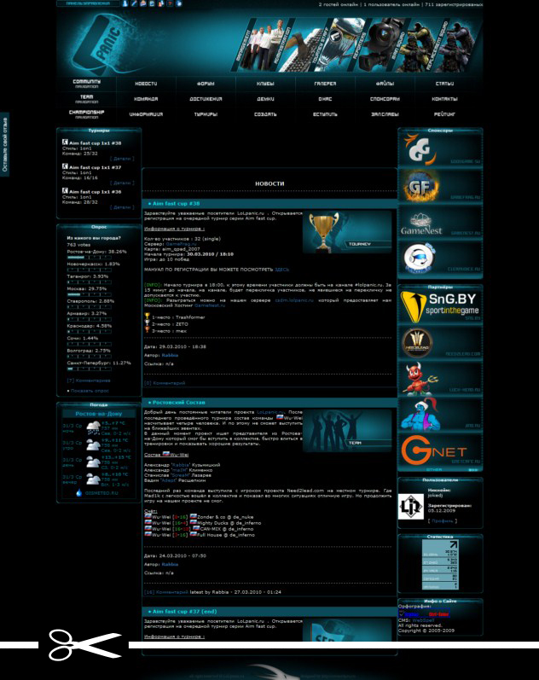Click the silver cup icon beside 2-место ZETO

[x=147, y=323]
